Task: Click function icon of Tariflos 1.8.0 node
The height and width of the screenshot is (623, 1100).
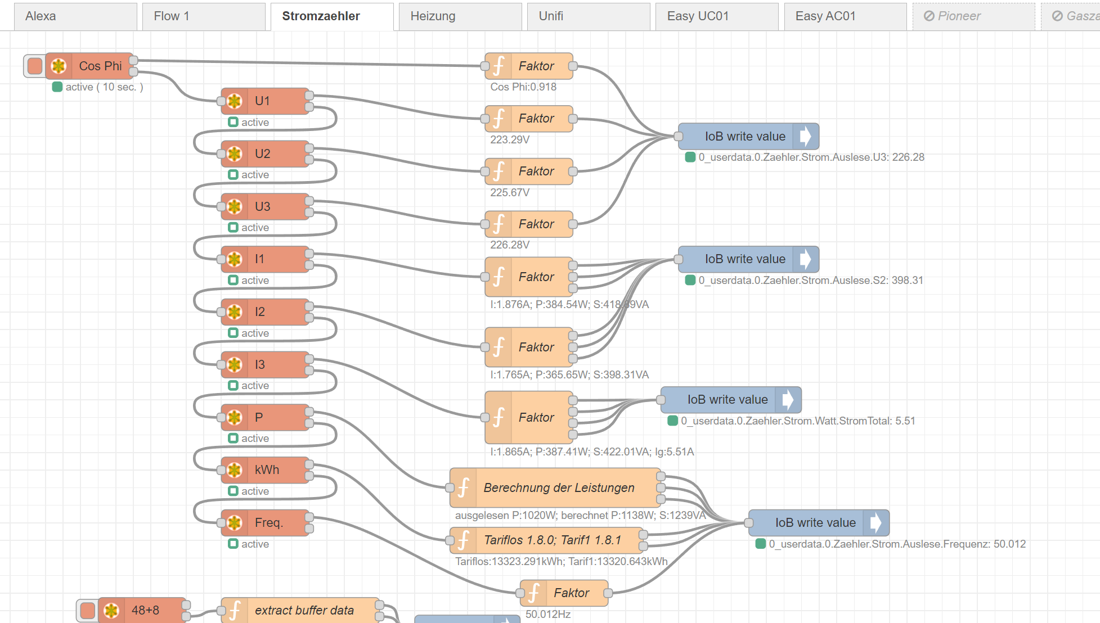Action: 463,540
